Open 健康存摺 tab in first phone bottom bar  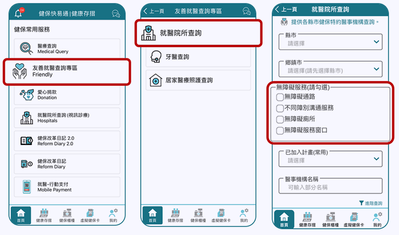[x=44, y=216]
